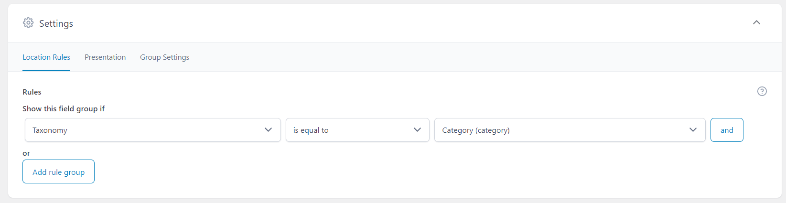Click the arrow in the Category select
Viewport: 786px width, 203px height.
tap(693, 130)
